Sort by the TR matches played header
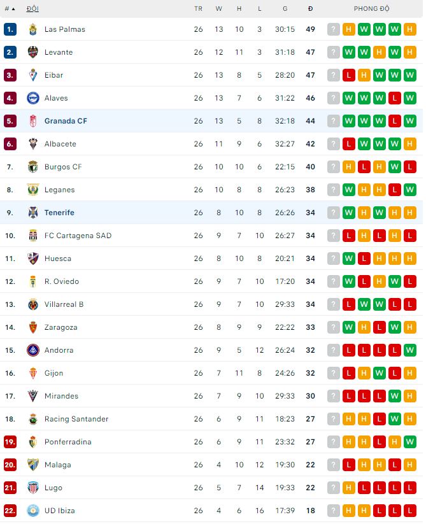Viewport: 426px width, 524px height. point(198,9)
